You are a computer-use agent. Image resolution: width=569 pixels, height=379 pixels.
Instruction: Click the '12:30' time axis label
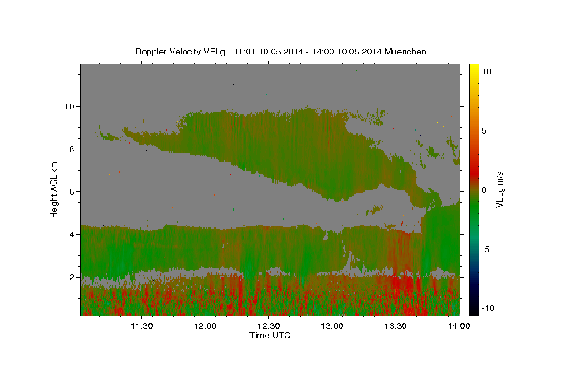tap(268, 326)
